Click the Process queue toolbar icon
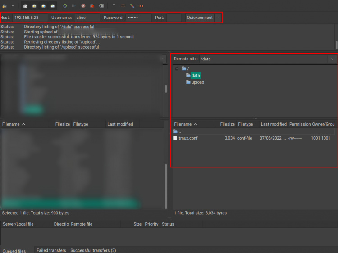 (x=74, y=5)
